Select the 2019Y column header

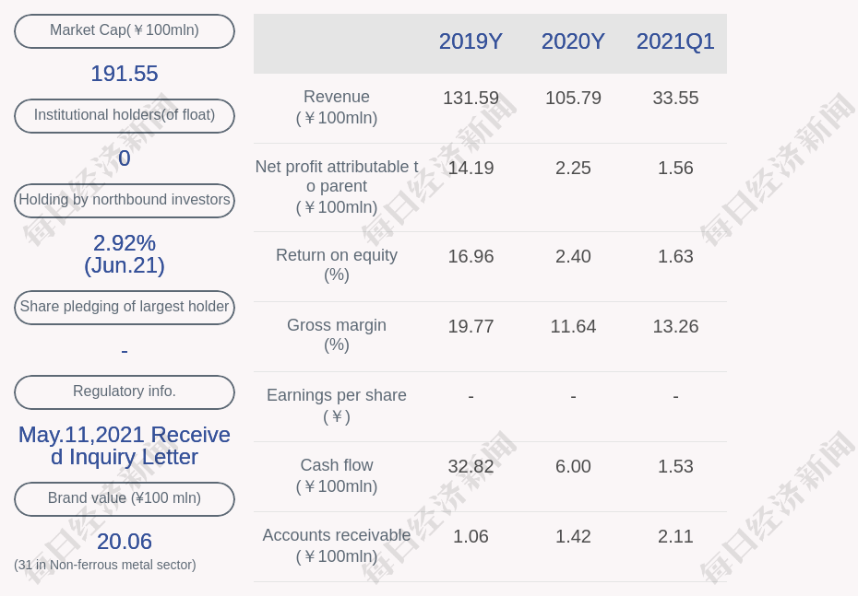(471, 41)
